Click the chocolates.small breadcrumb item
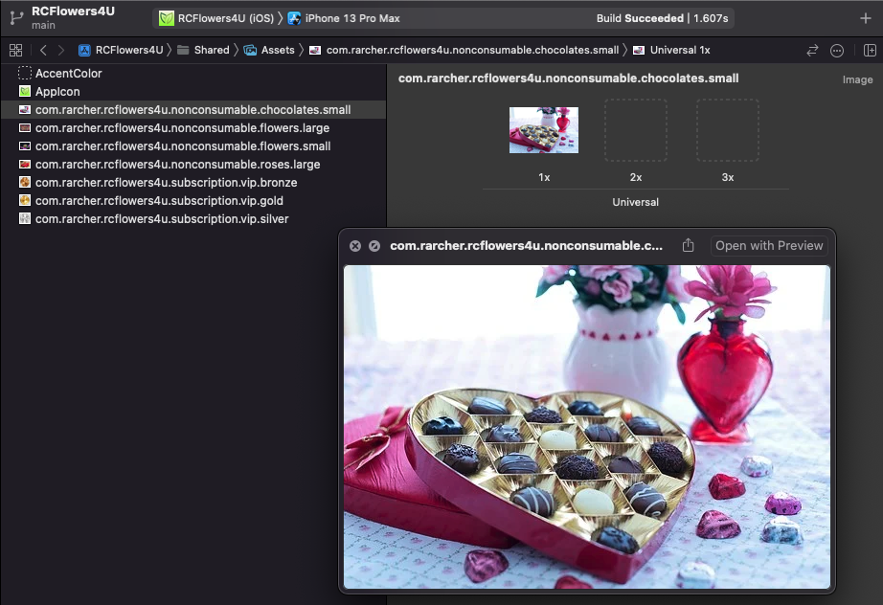Viewport: 883px width, 605px height. pos(464,50)
